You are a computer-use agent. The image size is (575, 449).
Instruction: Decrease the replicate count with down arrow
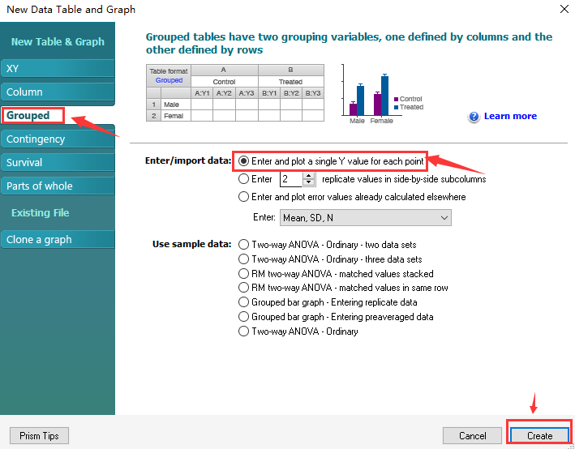pos(309,182)
